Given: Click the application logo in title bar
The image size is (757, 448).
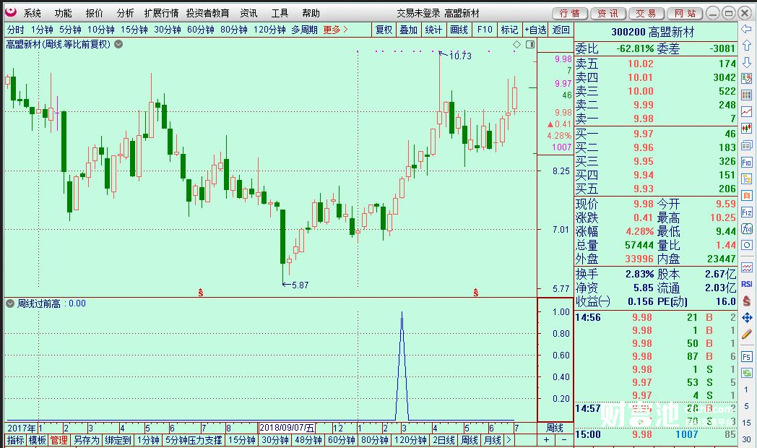Looking at the screenshot, I should (x=10, y=12).
